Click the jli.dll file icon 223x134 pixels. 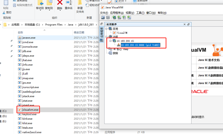pos(20,74)
